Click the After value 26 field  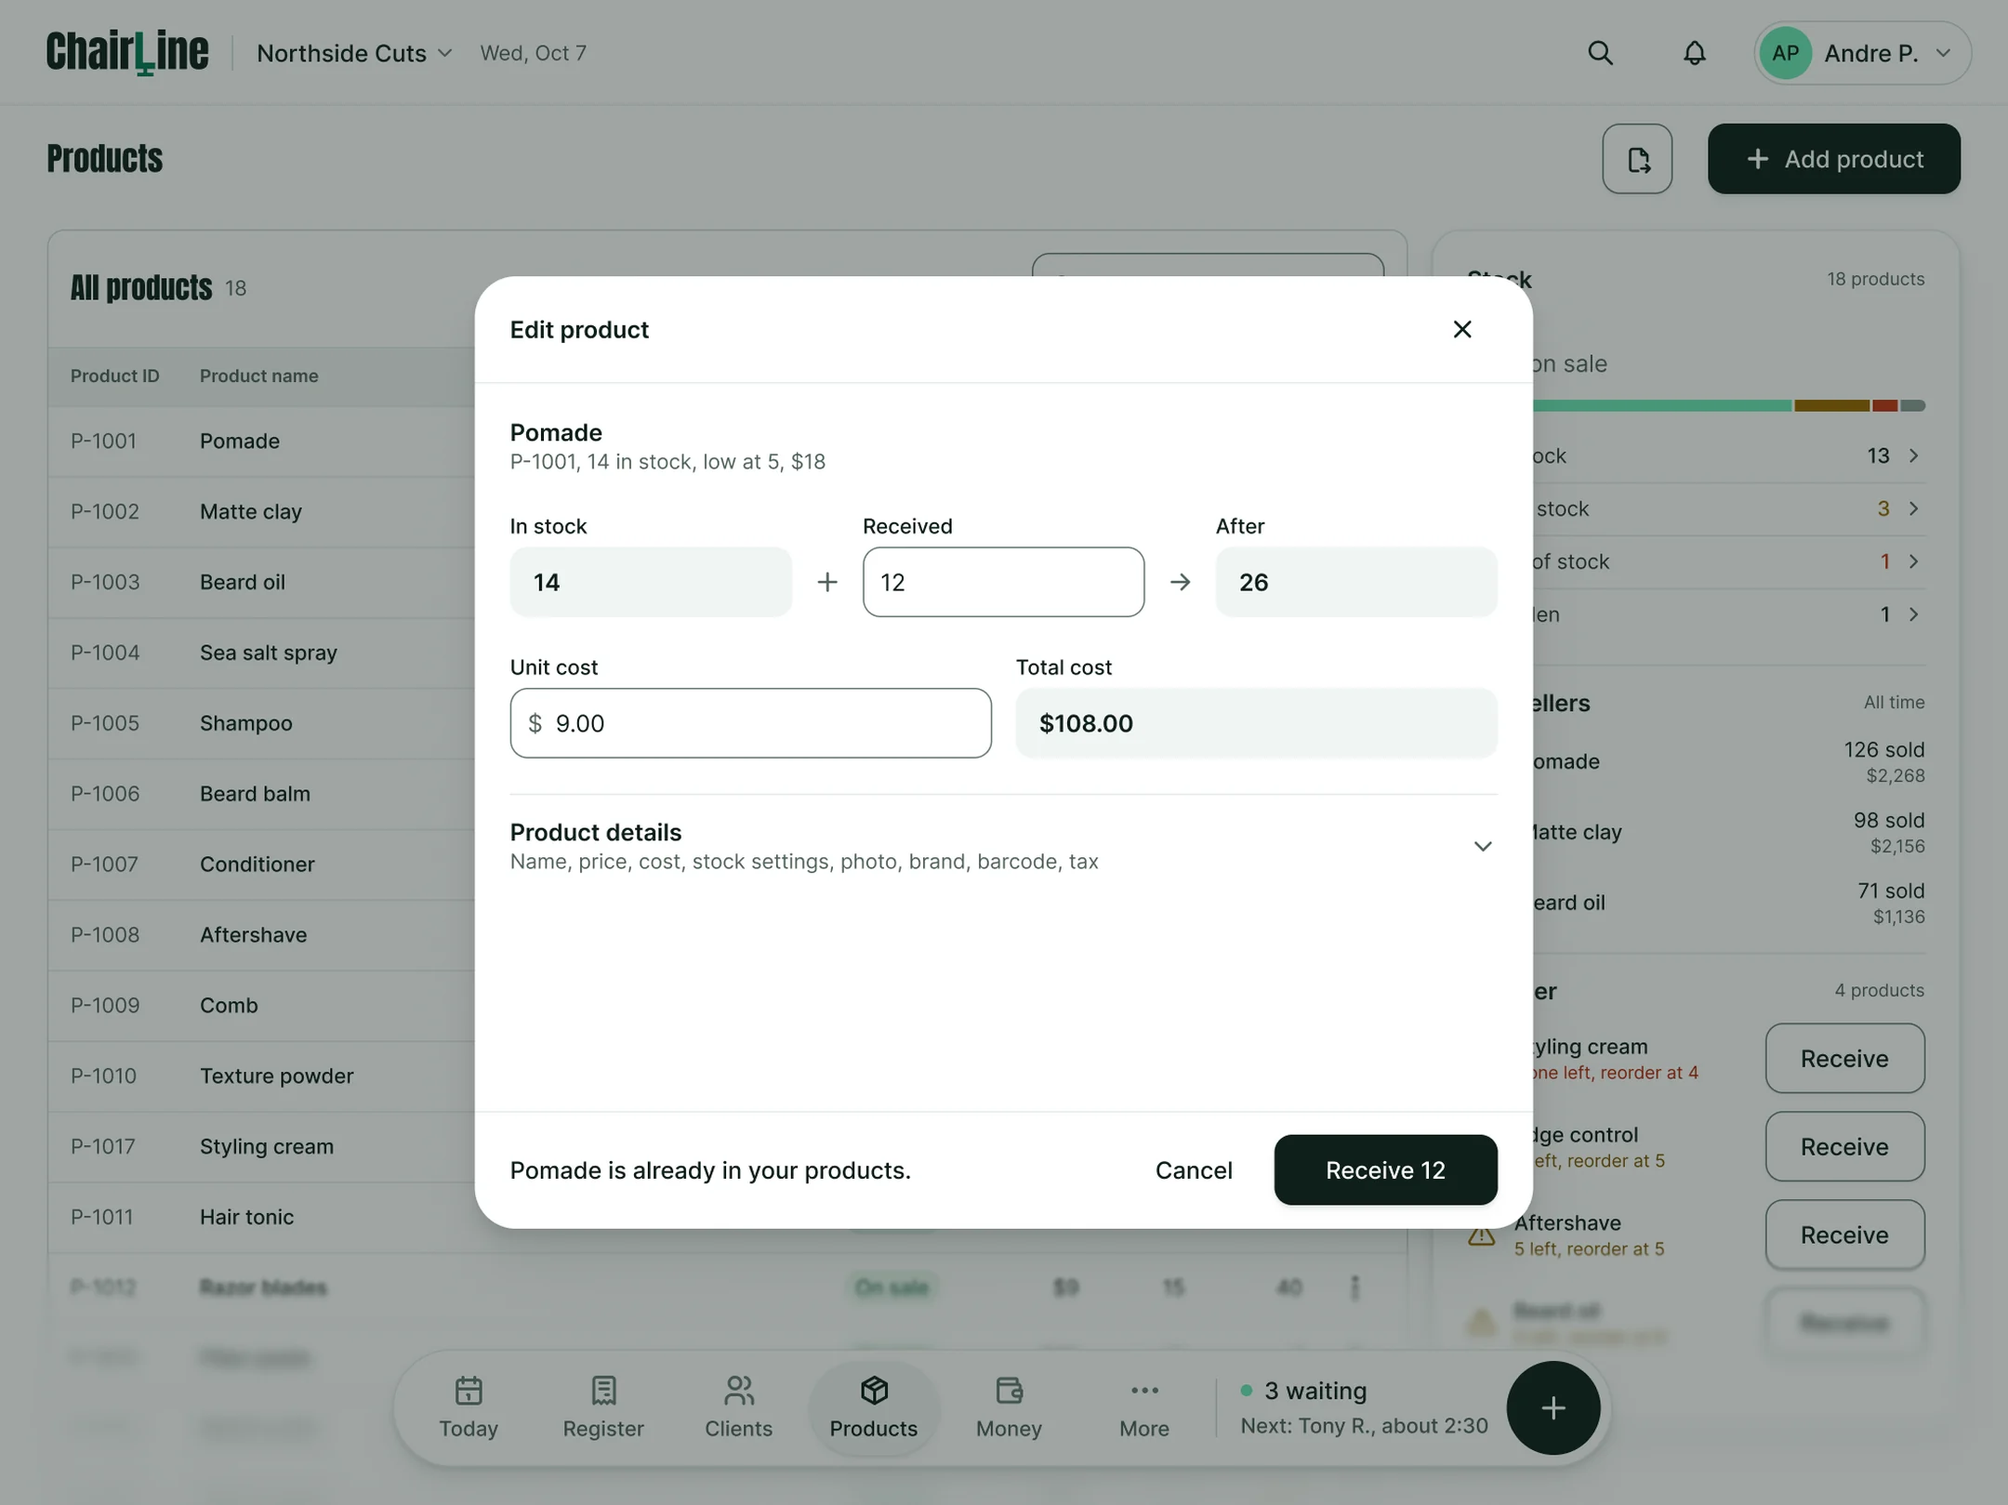1356,582
